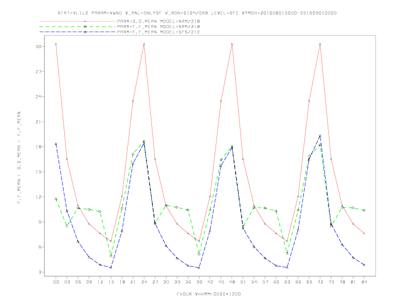
Task: Click the red plus marker at hour 84
Action: pos(364,234)
